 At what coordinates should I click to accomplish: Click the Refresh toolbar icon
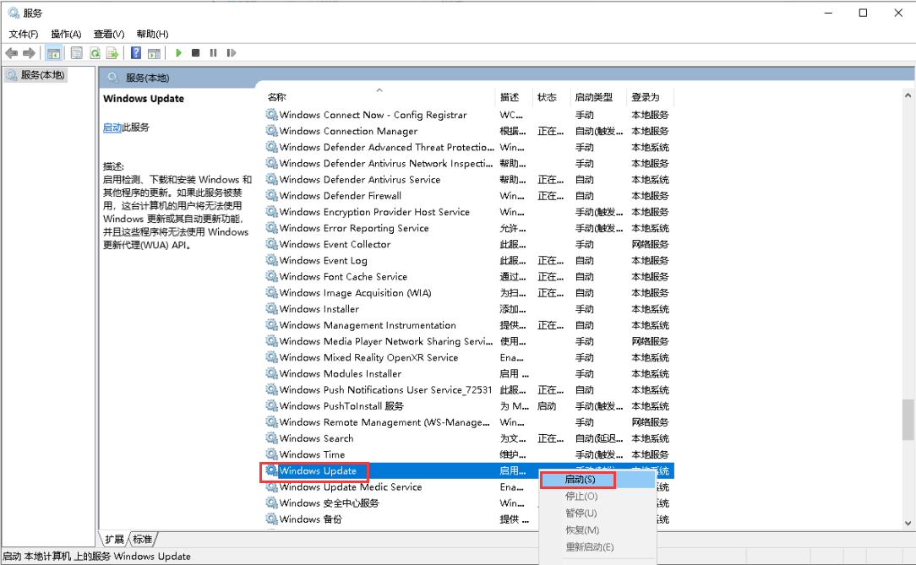95,53
